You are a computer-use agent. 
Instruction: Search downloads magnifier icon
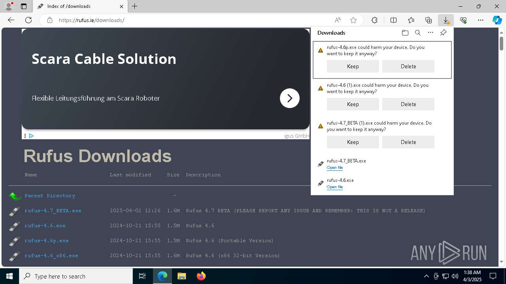click(417, 33)
